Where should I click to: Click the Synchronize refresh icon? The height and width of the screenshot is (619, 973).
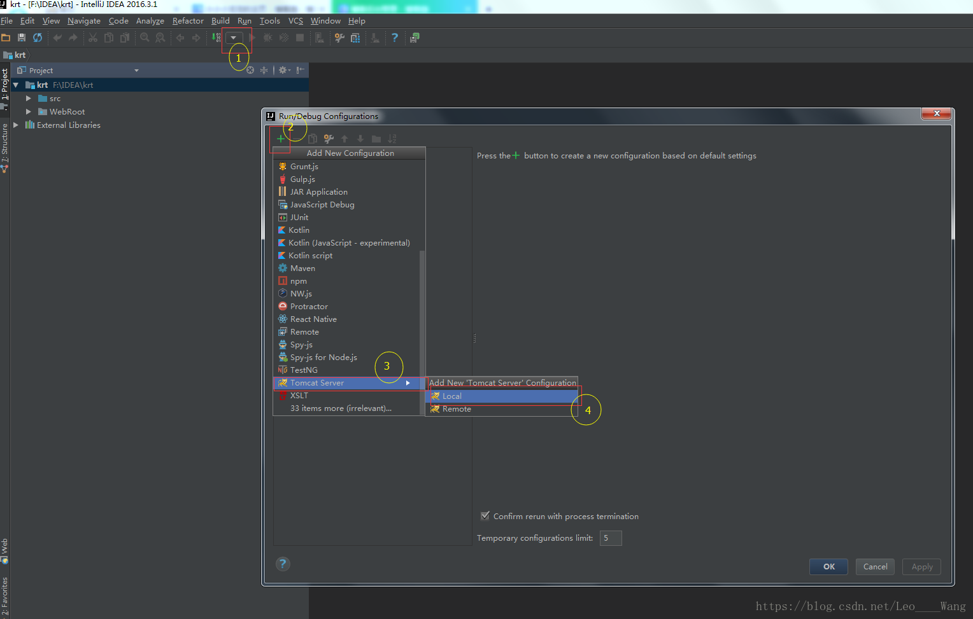[x=38, y=38]
